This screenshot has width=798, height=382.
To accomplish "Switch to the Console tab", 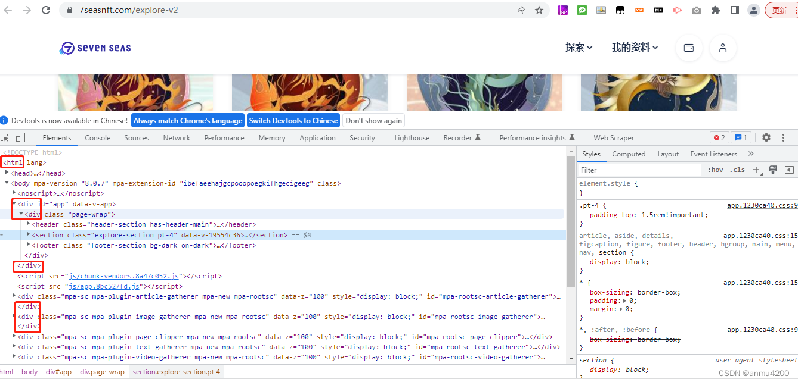I will pyautogui.click(x=98, y=137).
